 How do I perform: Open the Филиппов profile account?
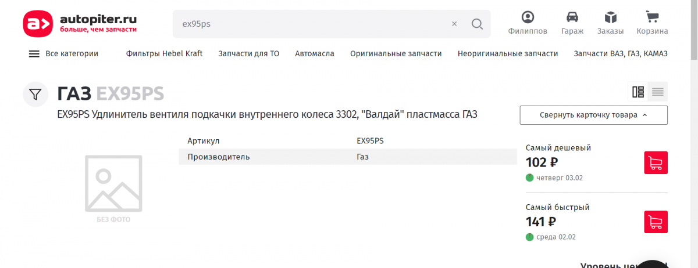tap(528, 23)
